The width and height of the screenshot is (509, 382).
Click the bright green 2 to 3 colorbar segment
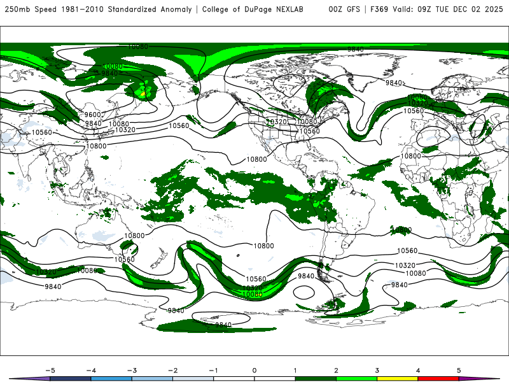356,379
